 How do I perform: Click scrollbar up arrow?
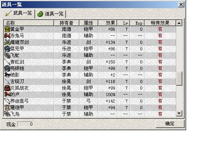click(x=179, y=23)
